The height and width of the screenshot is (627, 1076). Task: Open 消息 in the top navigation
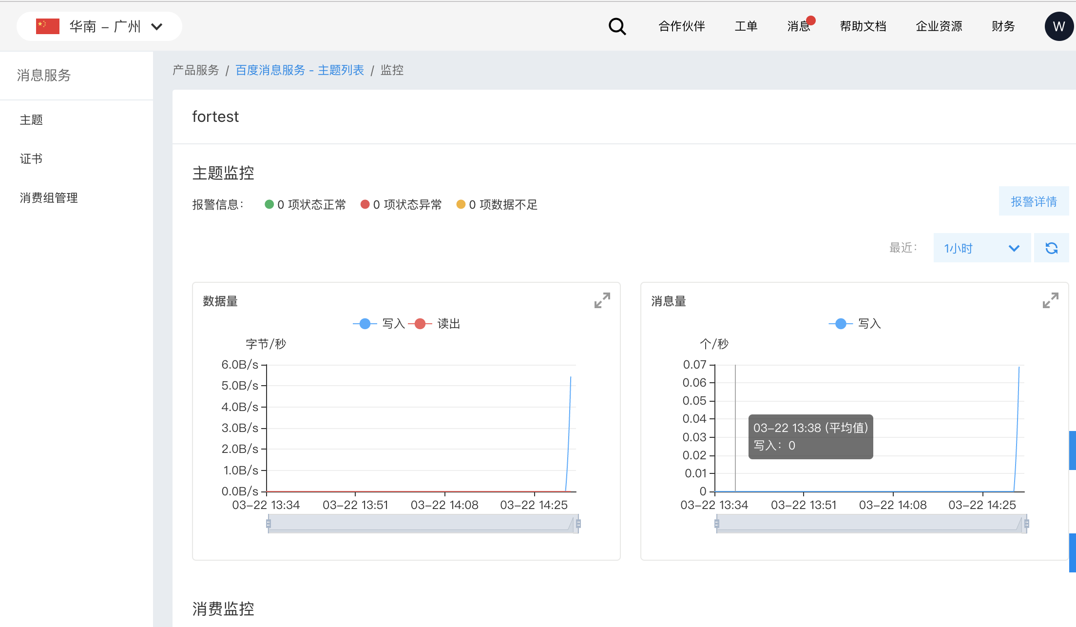(x=798, y=26)
